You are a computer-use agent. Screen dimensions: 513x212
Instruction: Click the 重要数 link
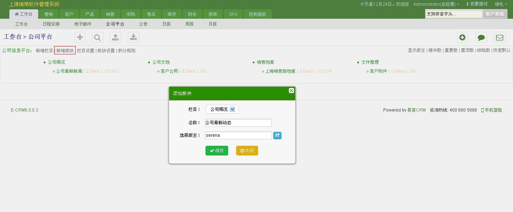[451, 50]
